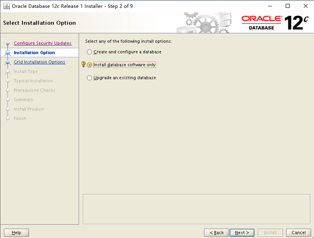Click the Finish step text
This screenshot has width=314, height=238.
[20, 118]
